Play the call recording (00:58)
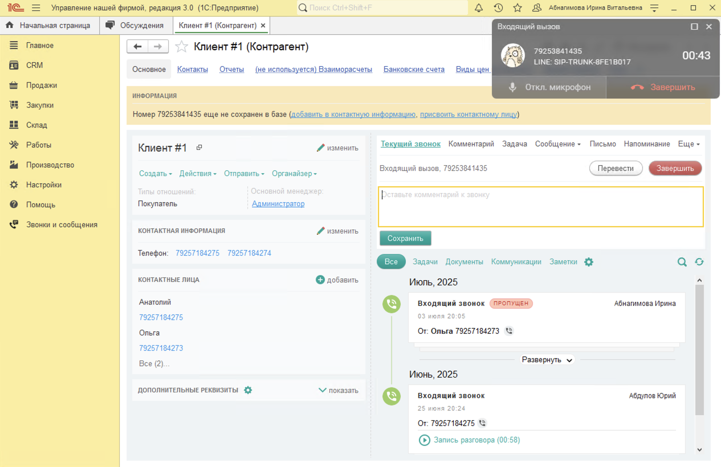 425,440
